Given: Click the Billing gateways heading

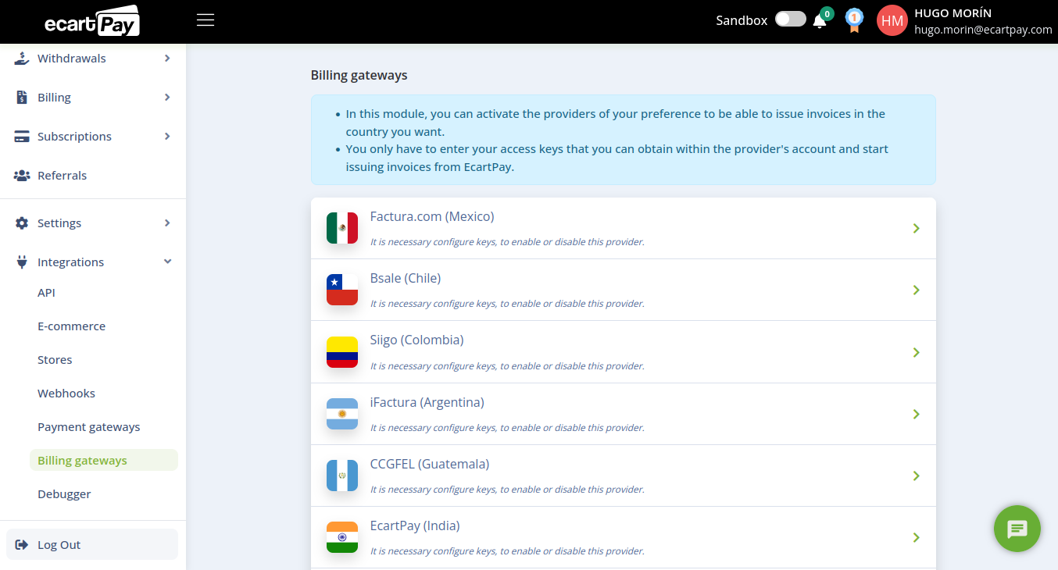Looking at the screenshot, I should tap(359, 76).
